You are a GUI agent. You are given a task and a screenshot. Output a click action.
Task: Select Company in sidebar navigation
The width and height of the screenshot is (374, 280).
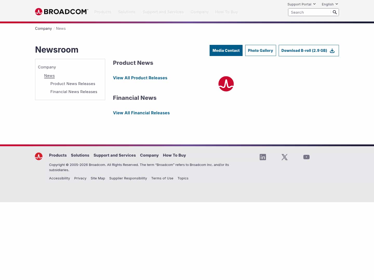pyautogui.click(x=47, y=67)
